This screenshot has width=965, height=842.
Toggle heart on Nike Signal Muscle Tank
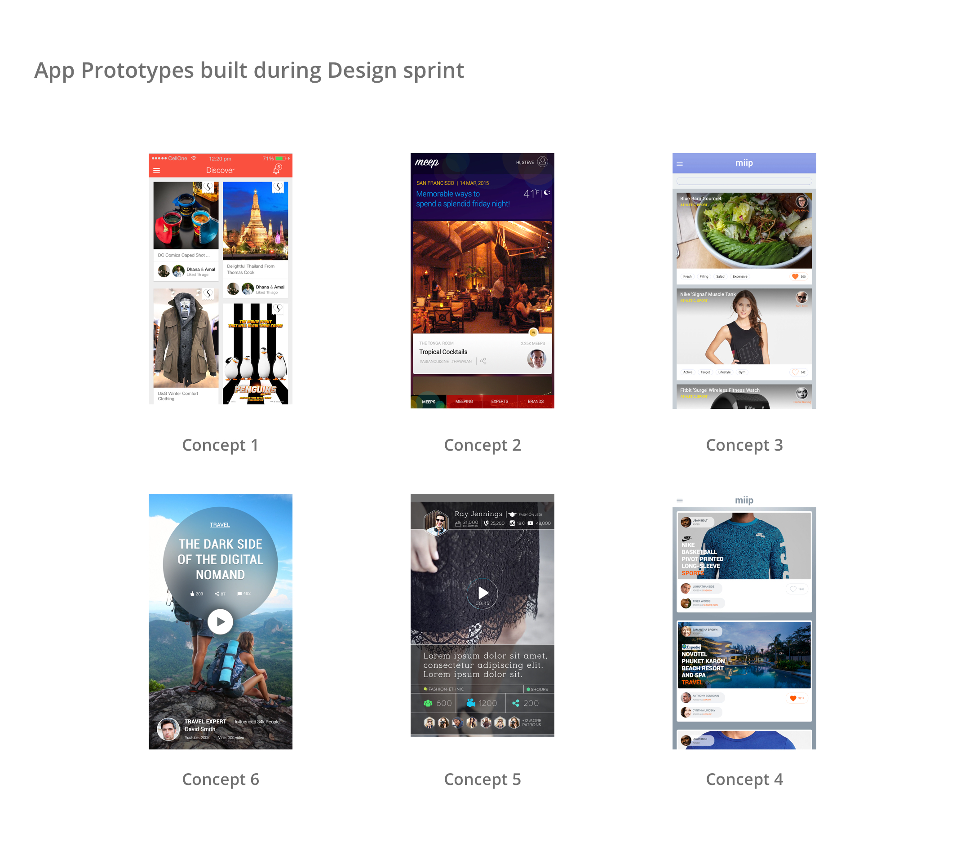[x=795, y=372]
